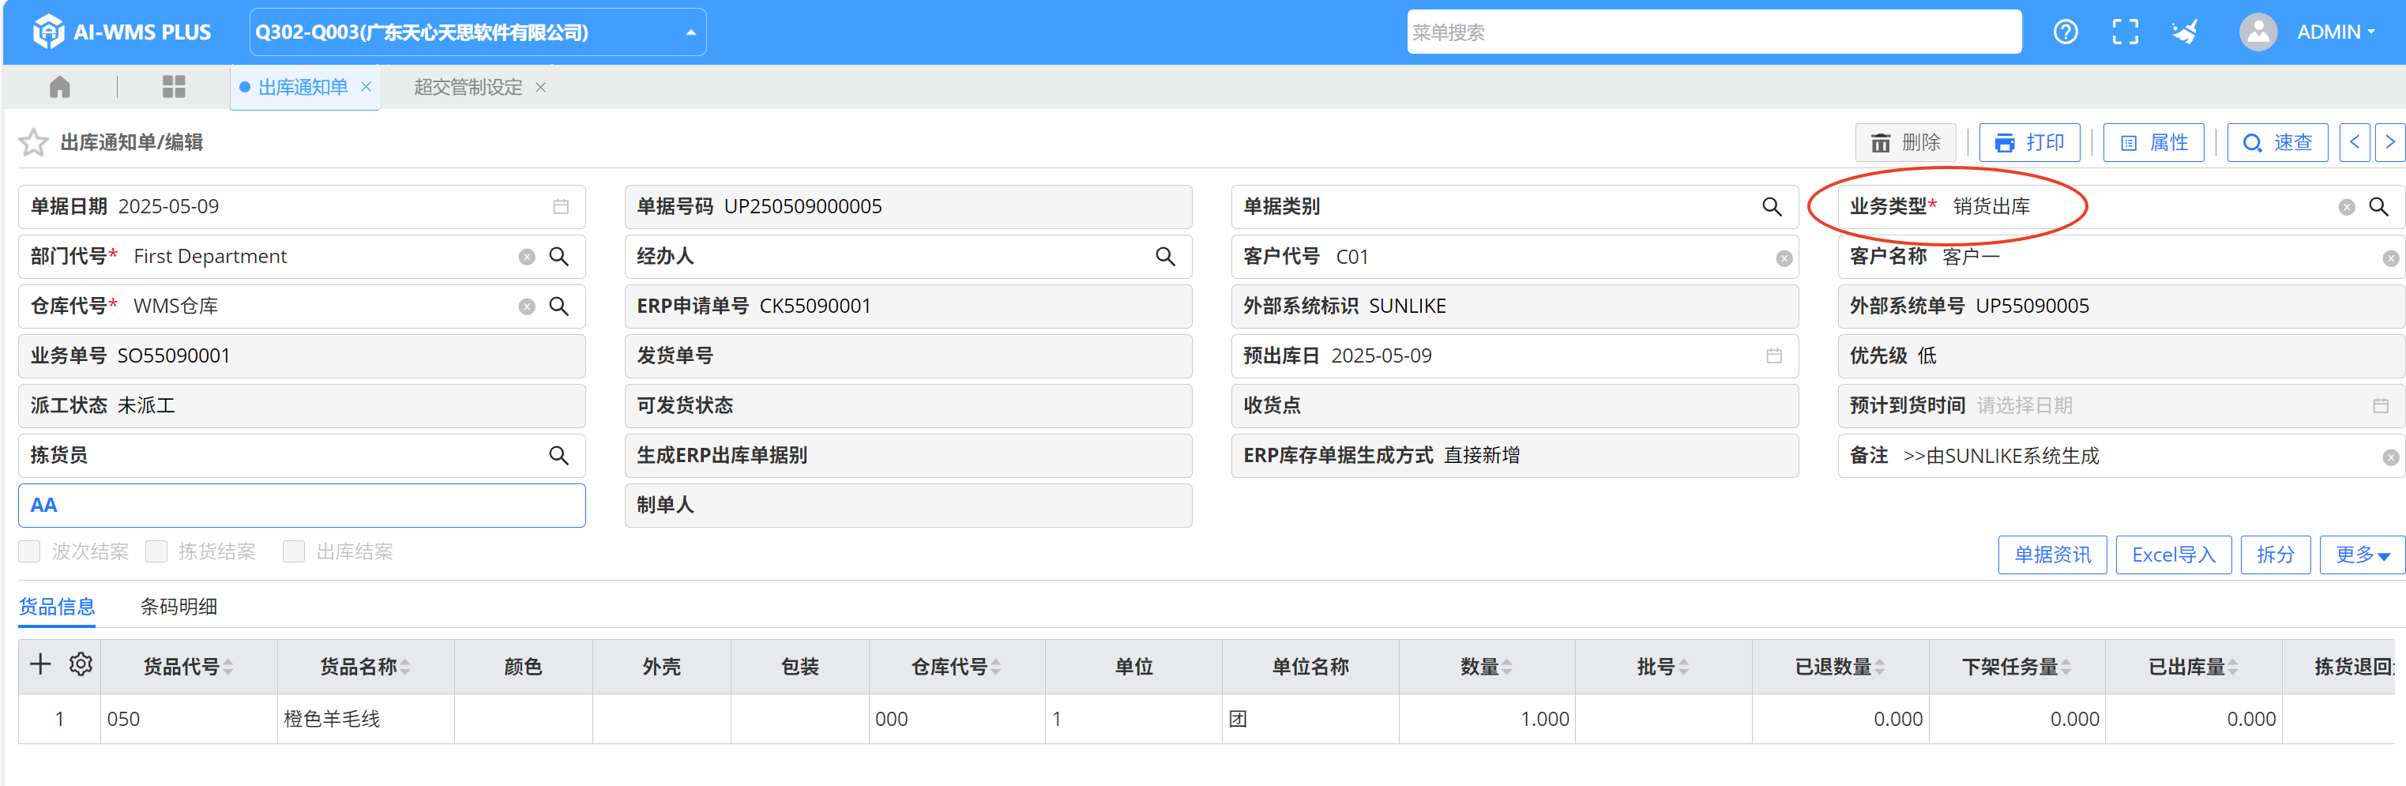Clear the 客户名称 客户一 value

point(2390,258)
